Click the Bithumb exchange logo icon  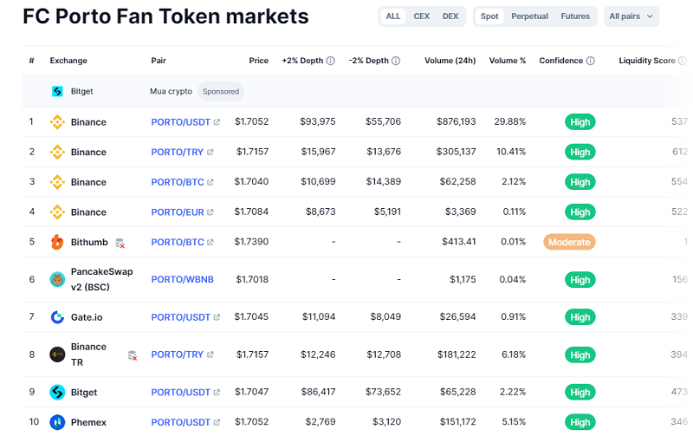[x=57, y=242]
